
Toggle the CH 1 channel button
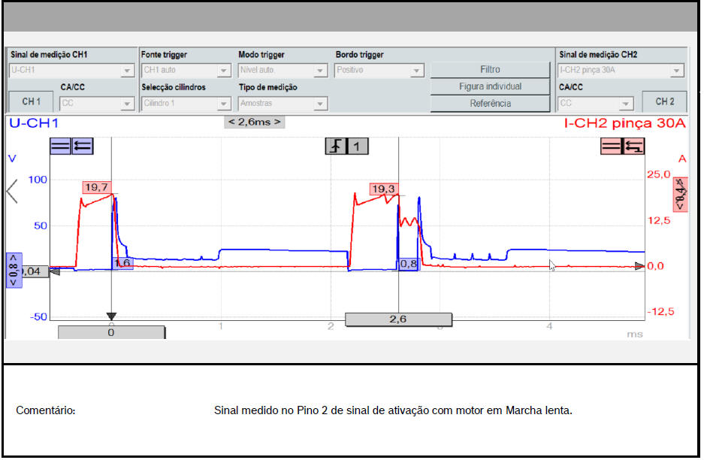[32, 102]
